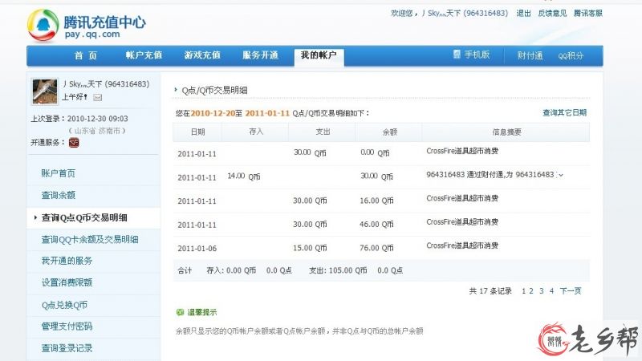Expand the truncated 财付通 transaction summary arrow
The width and height of the screenshot is (642, 361).
[x=560, y=175]
